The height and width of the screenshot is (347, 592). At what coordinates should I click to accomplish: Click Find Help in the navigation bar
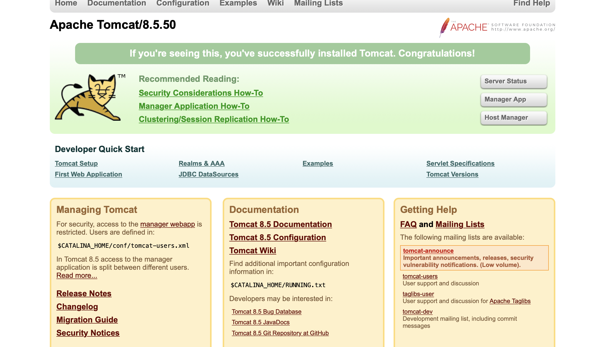tap(532, 3)
